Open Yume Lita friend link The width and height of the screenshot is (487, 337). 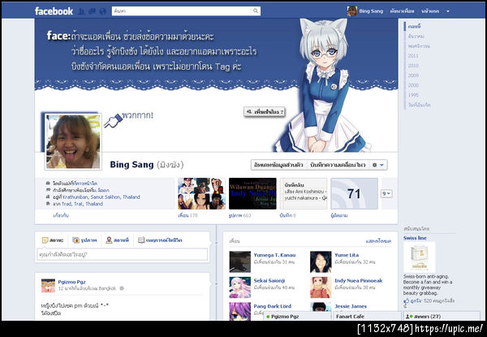tap(347, 255)
